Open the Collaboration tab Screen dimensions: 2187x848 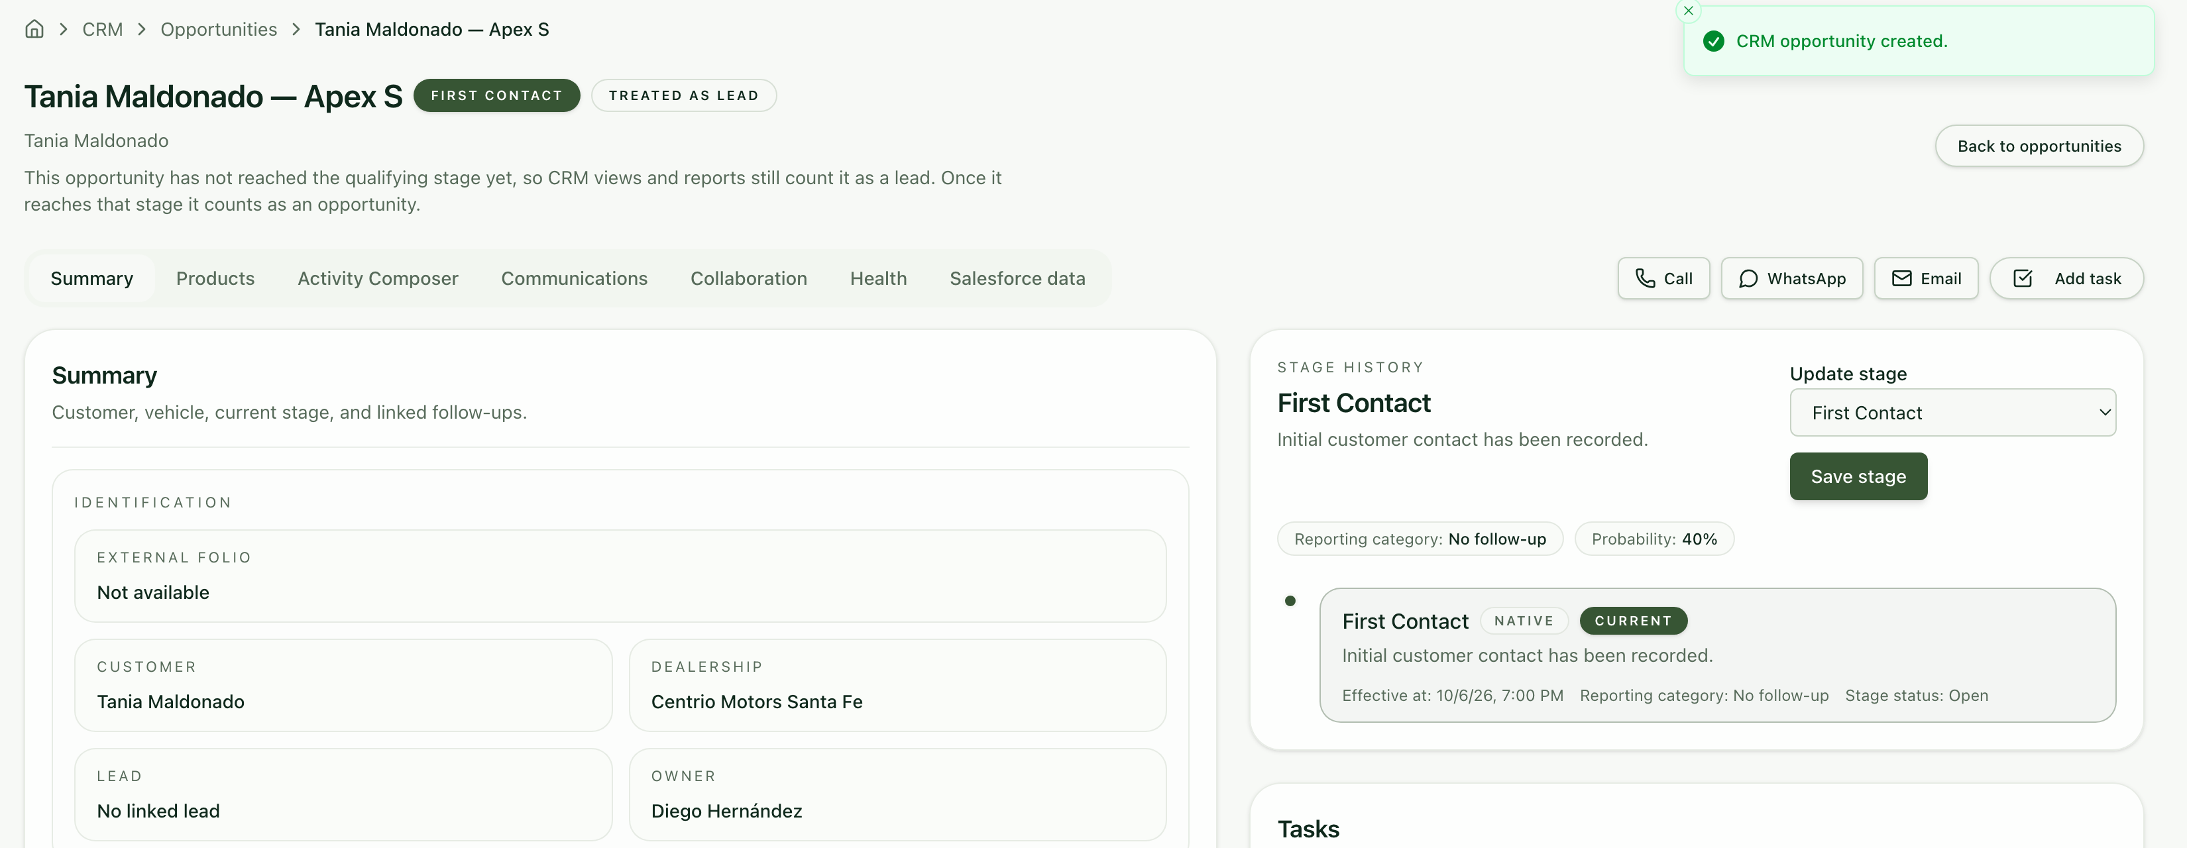748,278
